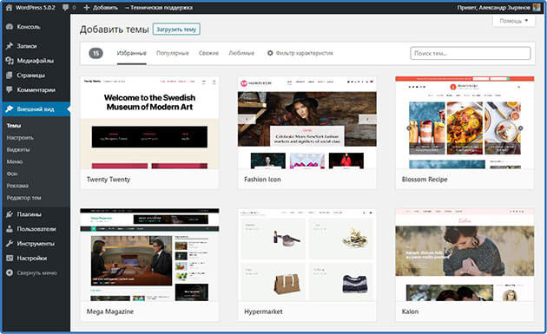The width and height of the screenshot is (547, 334).
Task: Click the Плагины plug icon
Action: (x=10, y=214)
